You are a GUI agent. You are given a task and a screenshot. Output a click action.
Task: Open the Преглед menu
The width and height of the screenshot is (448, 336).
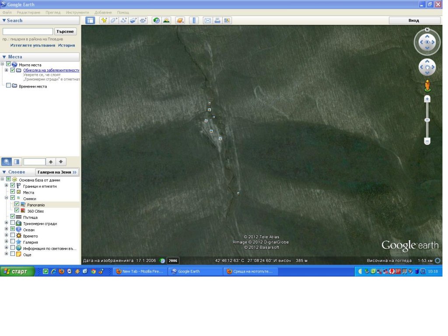53,13
